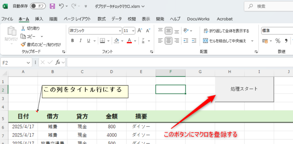Click the insert function fx icon
Viewport: 293px width, 144px height.
coord(58,62)
